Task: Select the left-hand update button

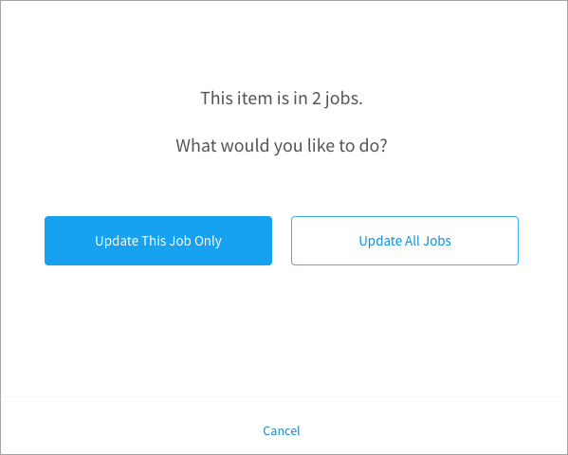Action: 158,241
